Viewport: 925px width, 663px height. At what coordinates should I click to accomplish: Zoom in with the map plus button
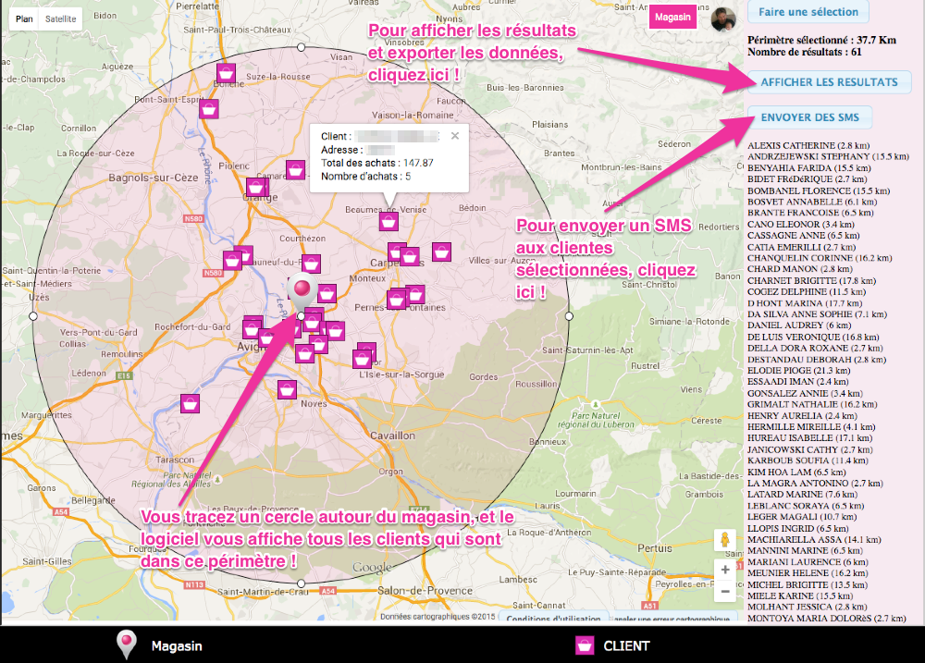725,570
